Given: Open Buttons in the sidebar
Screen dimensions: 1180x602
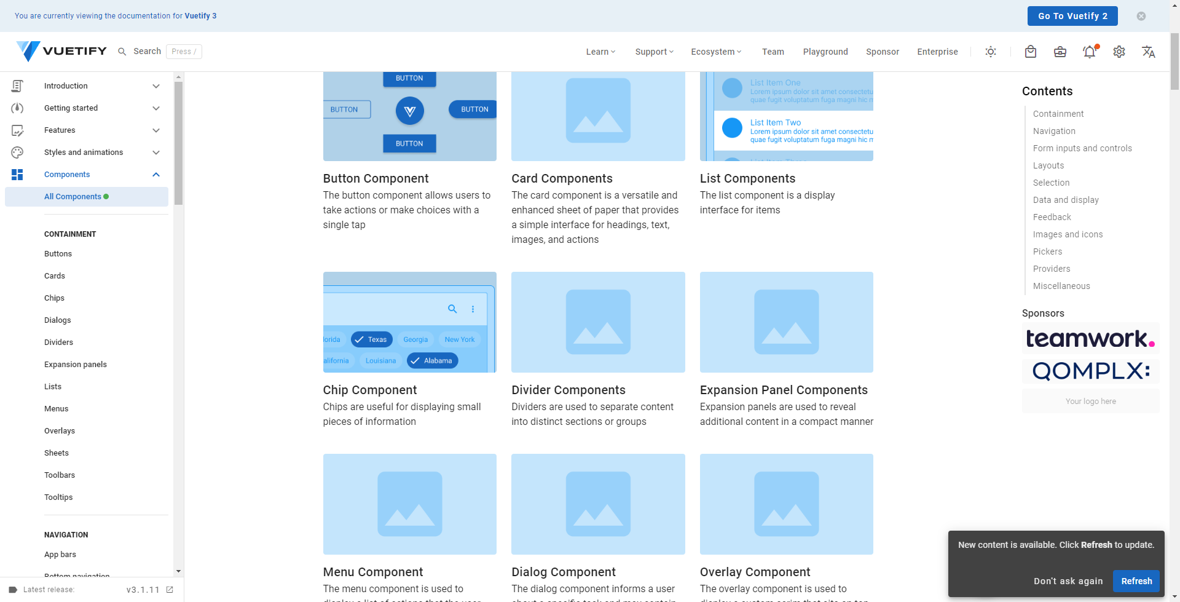Looking at the screenshot, I should tap(58, 254).
